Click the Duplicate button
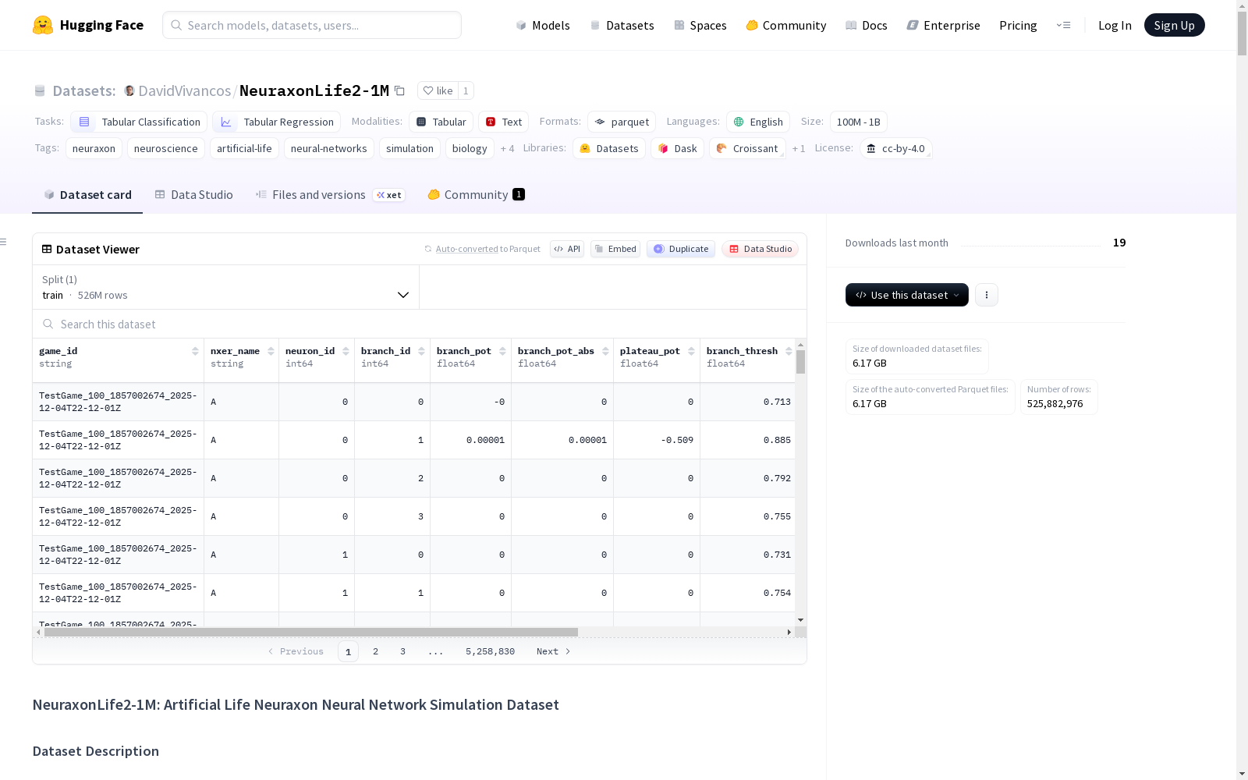 tap(681, 249)
